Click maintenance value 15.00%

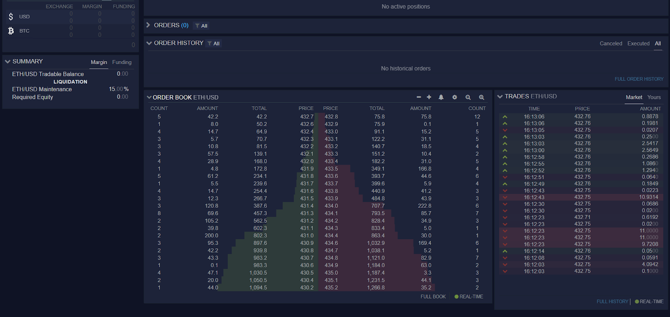(119, 89)
